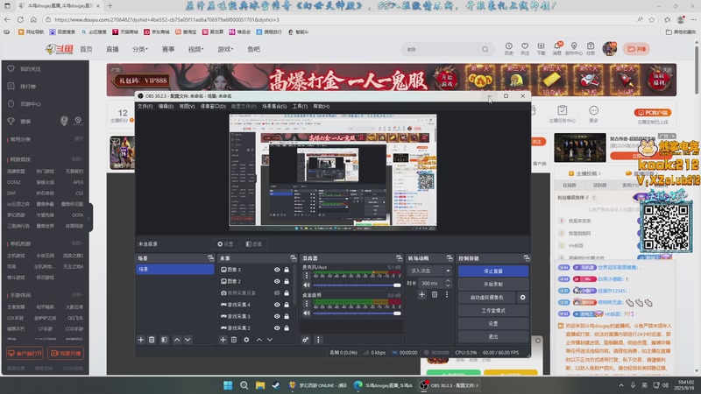701x394 pixels.
Task: Open OBS 文件(F) menu
Action: 145,106
